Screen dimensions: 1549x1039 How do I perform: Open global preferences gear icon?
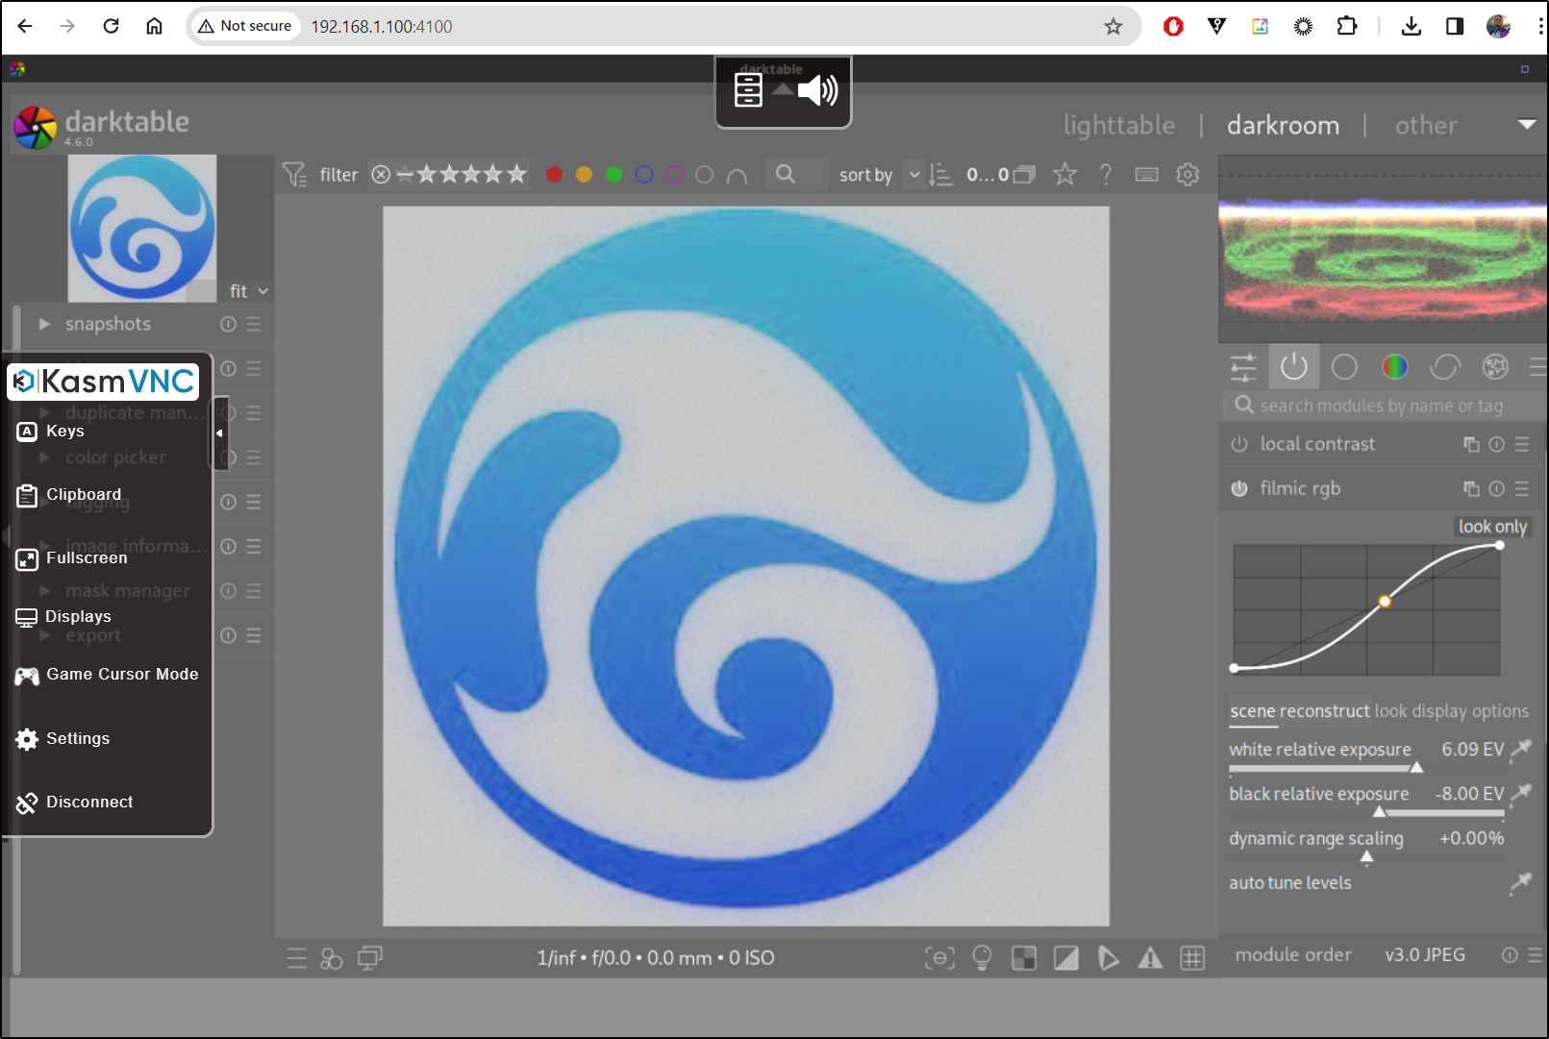1188,174
